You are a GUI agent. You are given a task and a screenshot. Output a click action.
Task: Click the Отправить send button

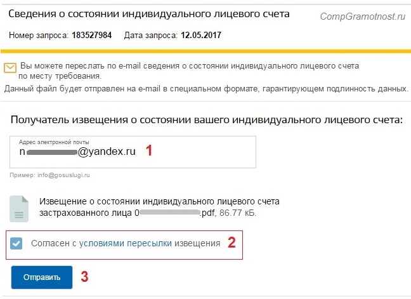tap(42, 277)
